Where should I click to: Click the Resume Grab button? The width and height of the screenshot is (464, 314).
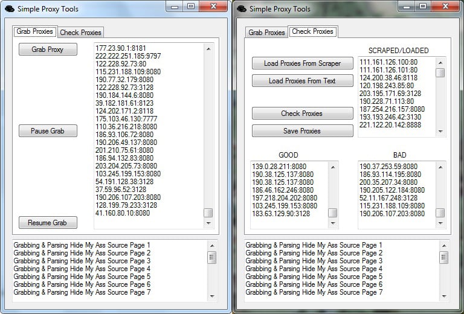pos(48,222)
